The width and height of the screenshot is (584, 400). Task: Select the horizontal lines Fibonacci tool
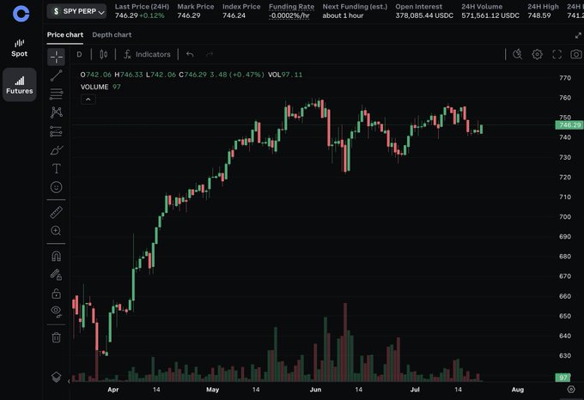click(x=56, y=94)
